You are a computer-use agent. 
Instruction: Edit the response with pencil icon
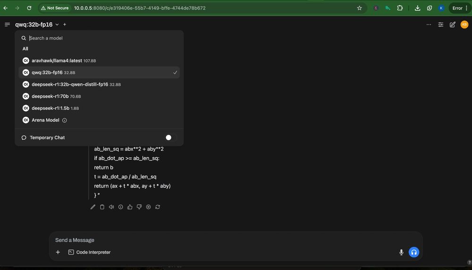pyautogui.click(x=93, y=207)
